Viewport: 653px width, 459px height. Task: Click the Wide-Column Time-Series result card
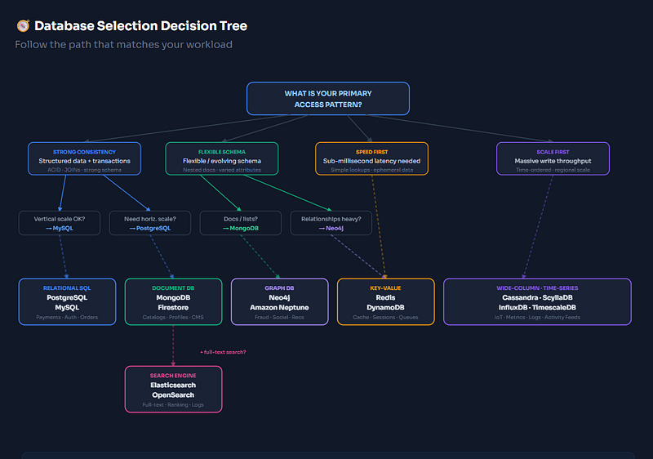(x=537, y=302)
